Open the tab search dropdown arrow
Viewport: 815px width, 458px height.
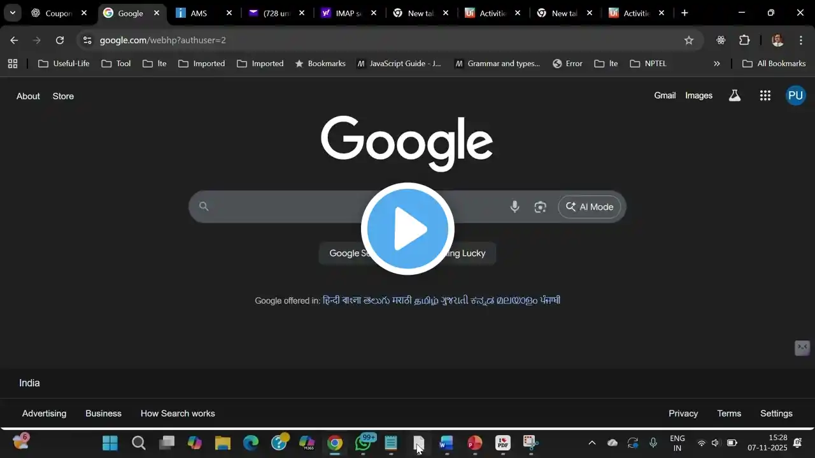click(12, 13)
